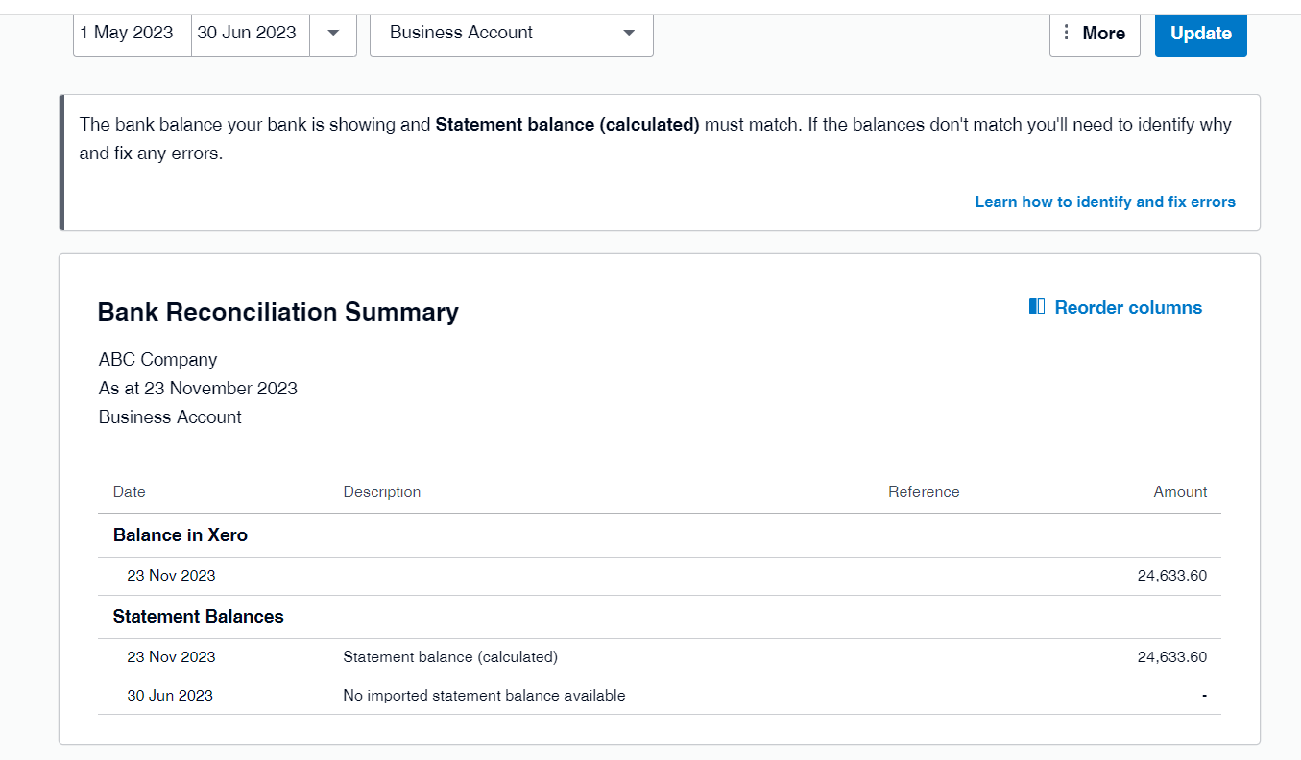Click the Reference column header
This screenshot has height=760, width=1301.
pos(924,491)
